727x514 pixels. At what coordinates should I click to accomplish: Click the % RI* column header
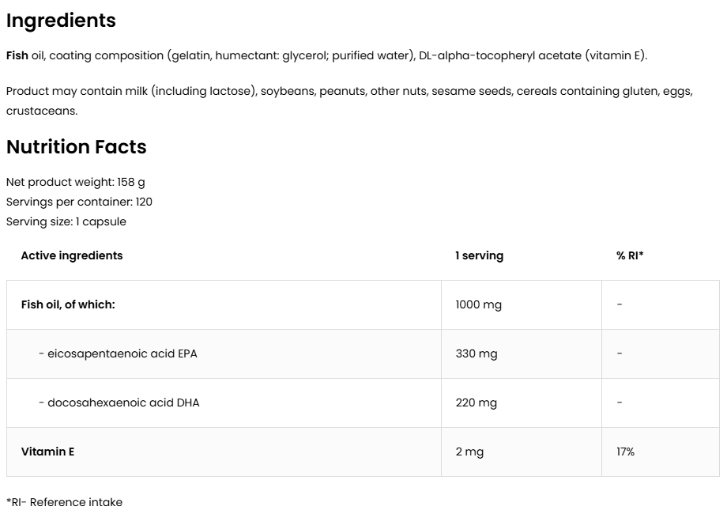[x=630, y=255]
